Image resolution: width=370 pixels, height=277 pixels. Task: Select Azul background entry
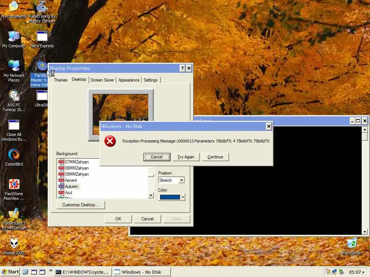[x=65, y=193]
